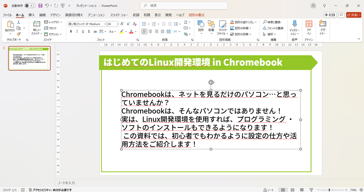
Task: Click the Arrange (配置) icon
Action: (x=211, y=24)
